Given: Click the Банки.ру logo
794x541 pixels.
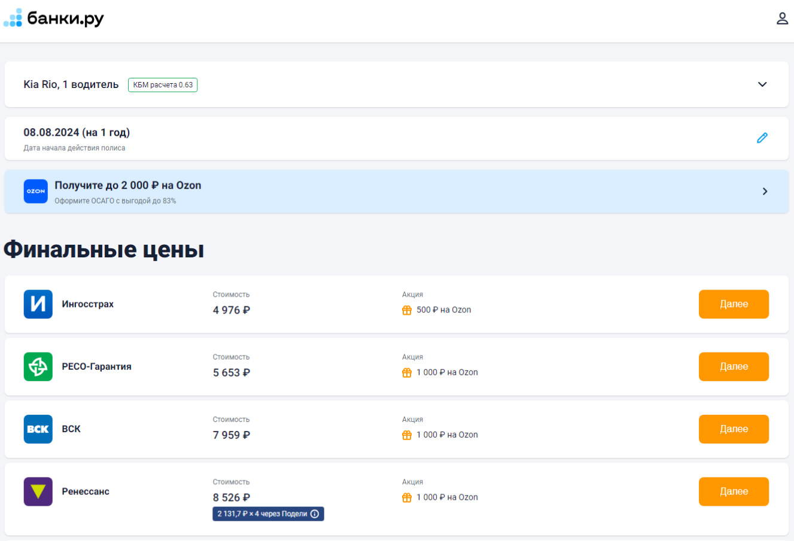Looking at the screenshot, I should click(54, 19).
